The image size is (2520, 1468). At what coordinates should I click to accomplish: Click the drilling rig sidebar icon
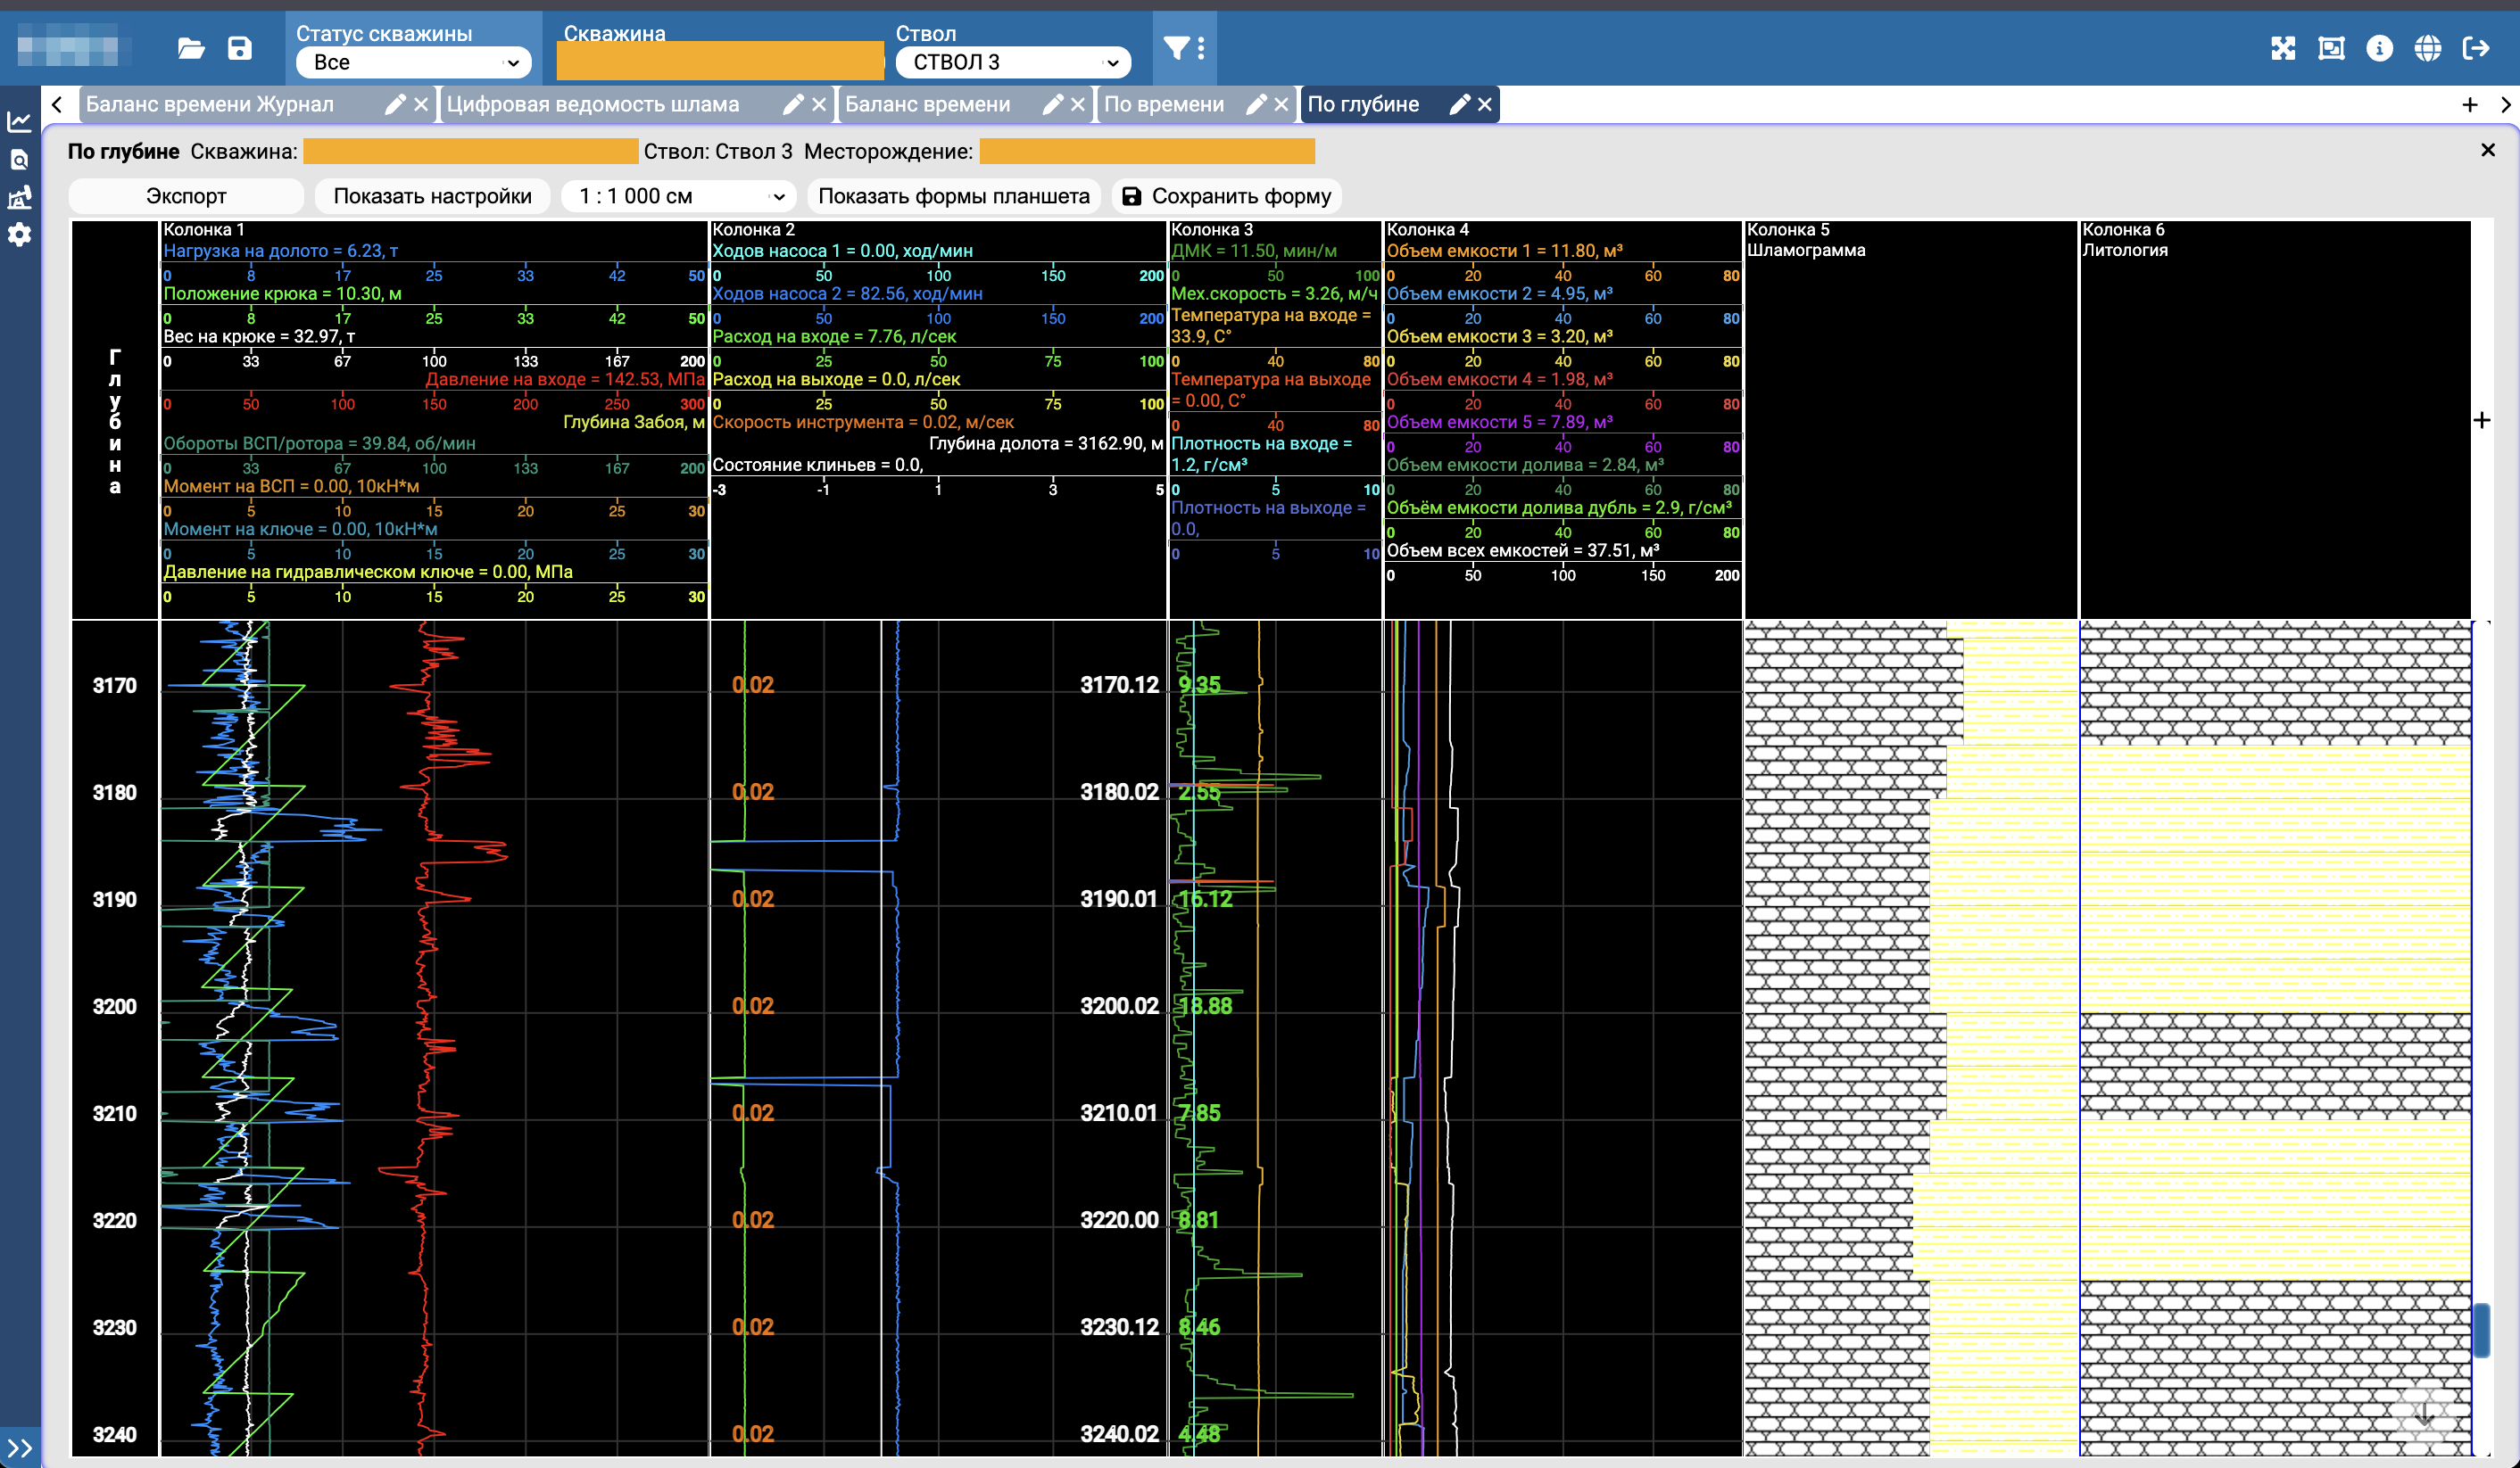click(20, 197)
